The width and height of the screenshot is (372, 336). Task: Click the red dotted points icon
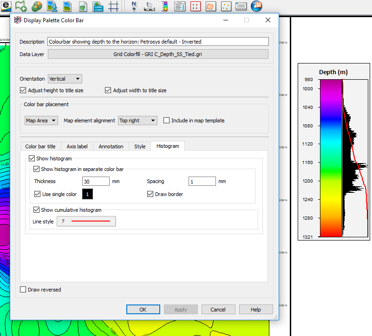point(196,6)
